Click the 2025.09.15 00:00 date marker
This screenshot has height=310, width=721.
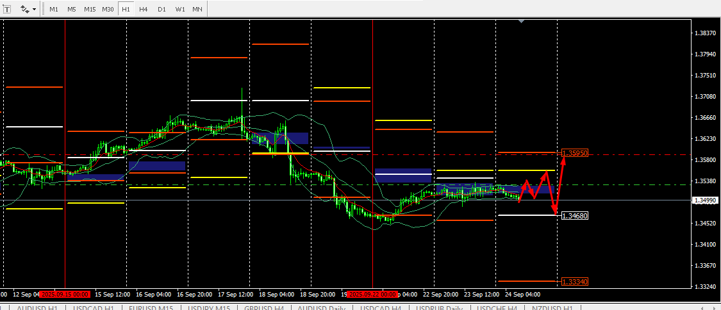tap(64, 294)
